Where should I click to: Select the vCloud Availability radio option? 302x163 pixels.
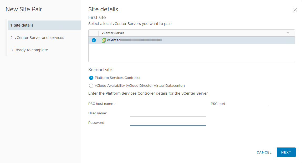[91, 86]
